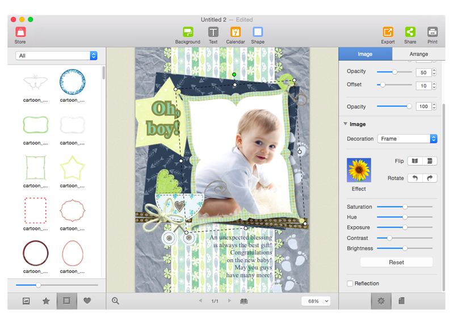The width and height of the screenshot is (454, 325).
Task: Open the Share menu
Action: point(410,35)
